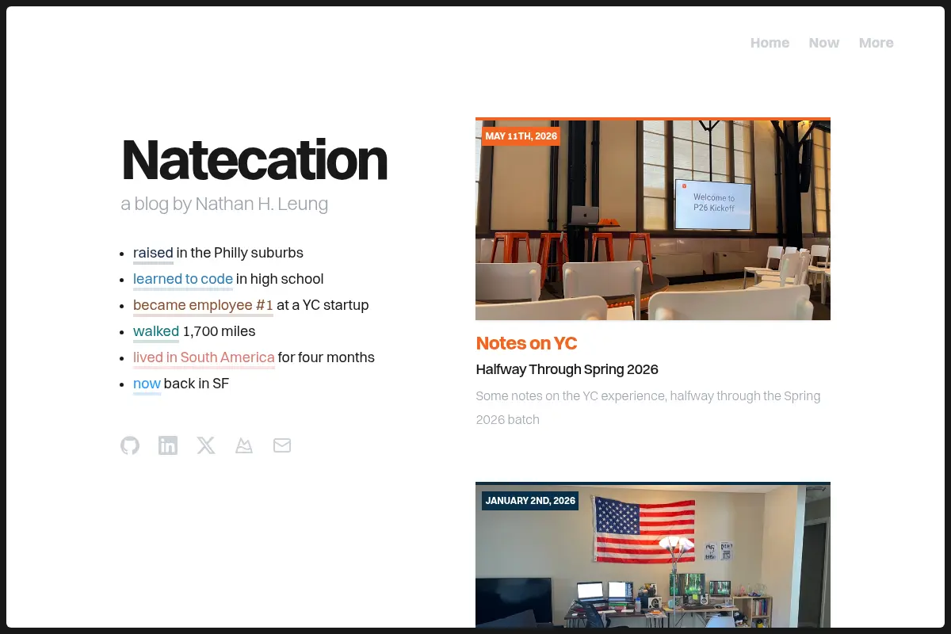Click the "JANUARY 2ND, 2026" date badge
This screenshot has height=634, width=951.
tap(530, 501)
